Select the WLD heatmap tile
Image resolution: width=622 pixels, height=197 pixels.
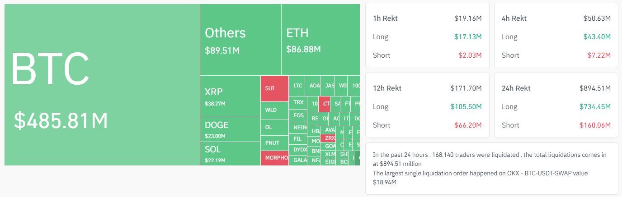pos(274,110)
